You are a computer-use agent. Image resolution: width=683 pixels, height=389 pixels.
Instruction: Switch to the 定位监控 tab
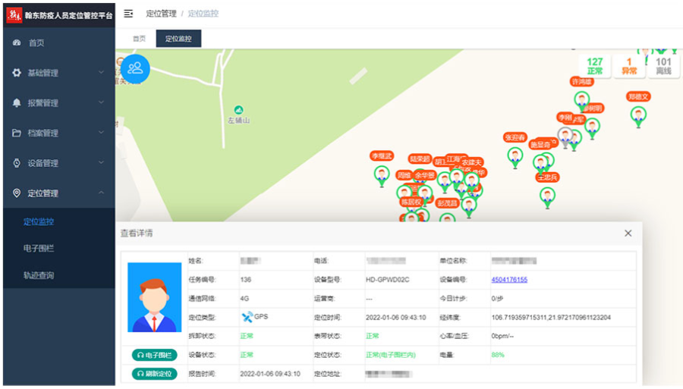click(178, 39)
